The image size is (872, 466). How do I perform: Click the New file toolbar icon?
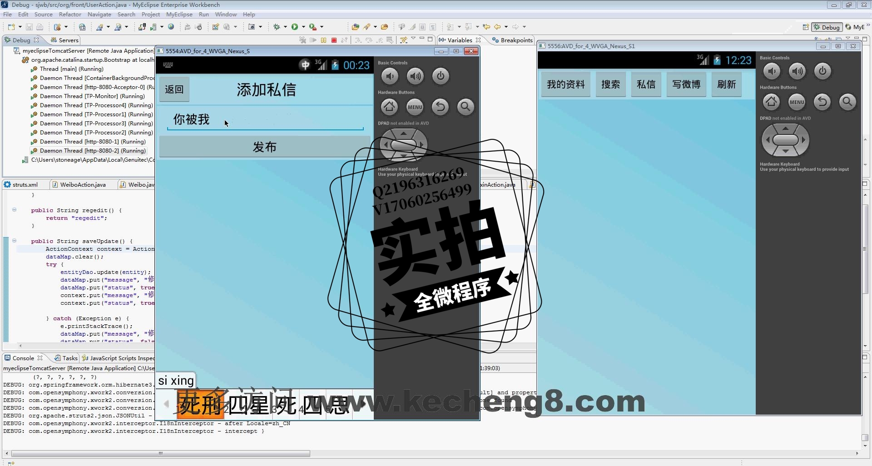11,27
